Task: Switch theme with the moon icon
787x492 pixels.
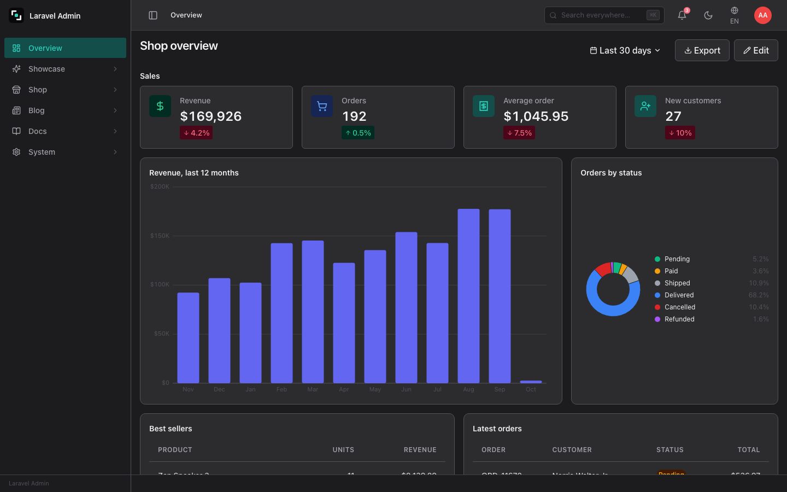Action: 708,15
